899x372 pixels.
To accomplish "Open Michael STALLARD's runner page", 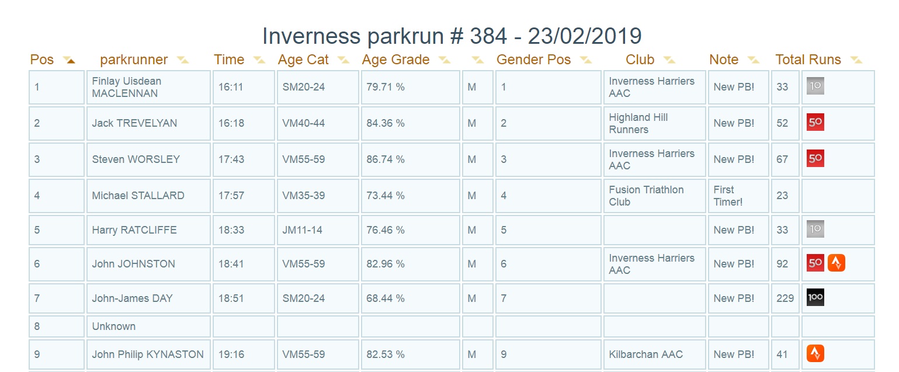I will tap(138, 196).
